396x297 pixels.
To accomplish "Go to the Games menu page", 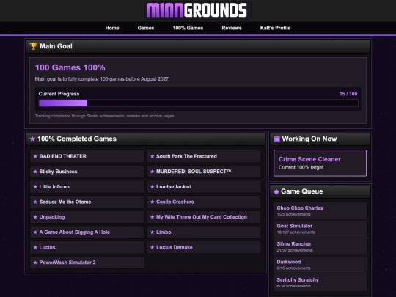I will pos(146,28).
